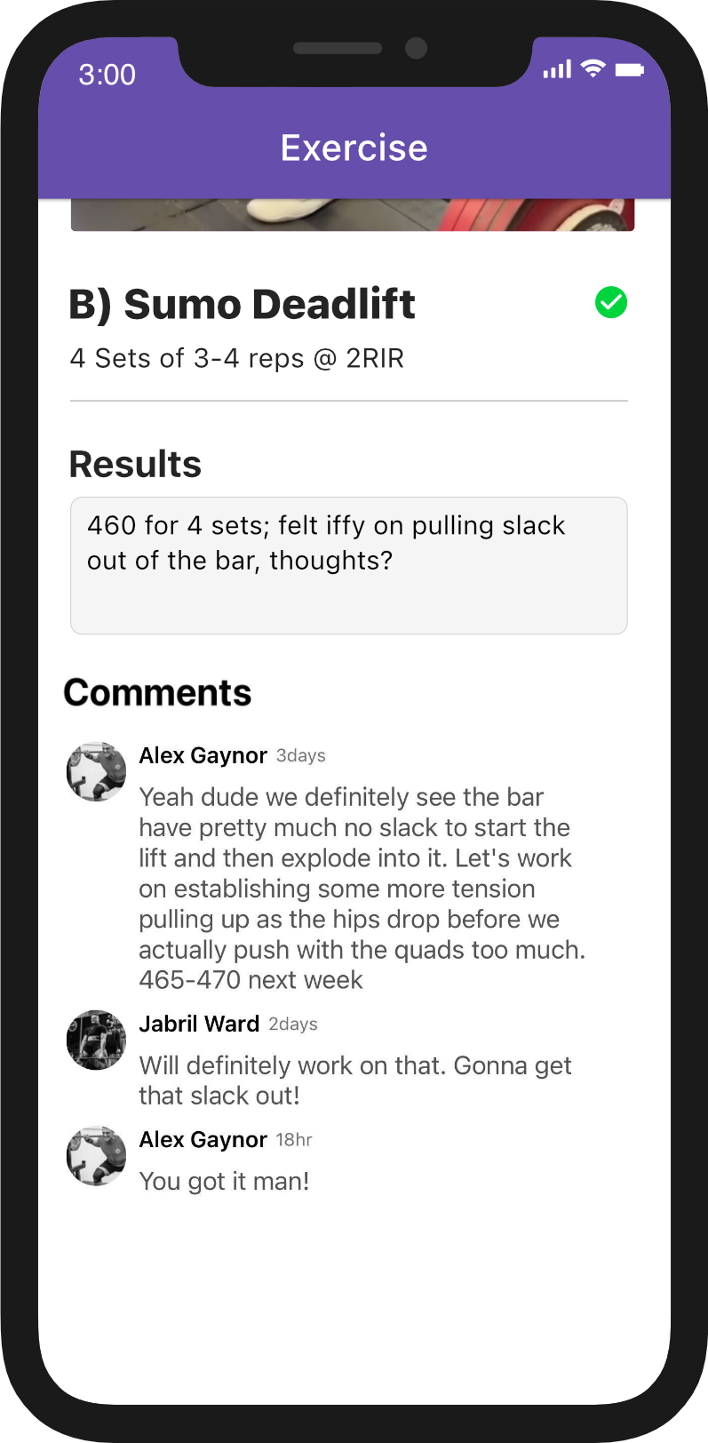
Task: Tap the 3:00 status bar clock
Action: pyautogui.click(x=107, y=74)
